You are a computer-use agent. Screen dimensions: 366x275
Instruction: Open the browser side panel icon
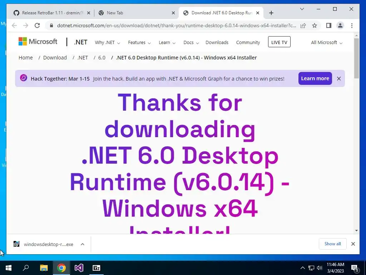click(329, 25)
